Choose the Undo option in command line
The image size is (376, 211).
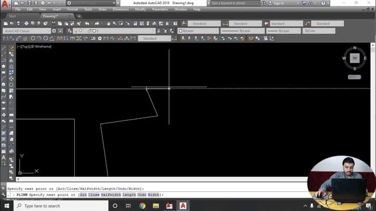pos(142,195)
